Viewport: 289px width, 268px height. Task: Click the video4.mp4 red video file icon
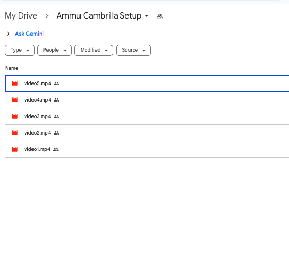[14, 100]
